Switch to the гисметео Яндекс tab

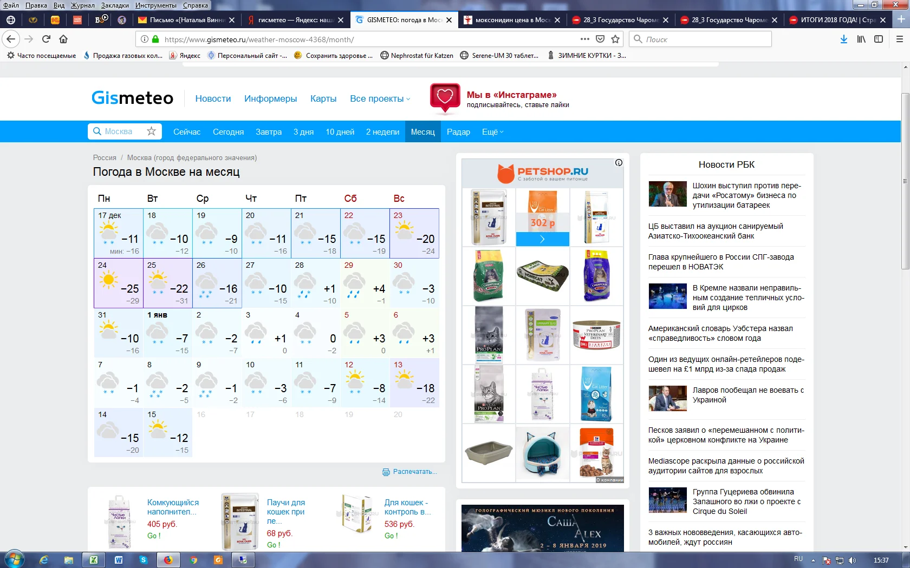[295, 20]
